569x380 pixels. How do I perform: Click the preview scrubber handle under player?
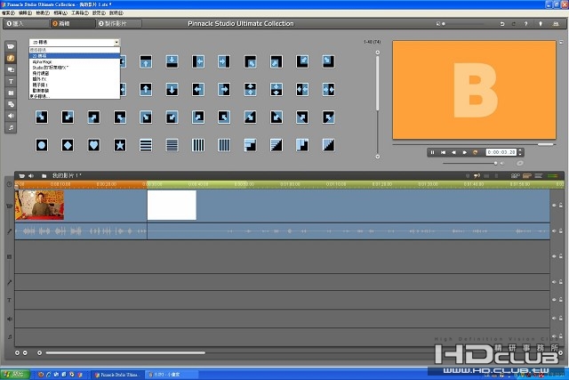coord(545,144)
